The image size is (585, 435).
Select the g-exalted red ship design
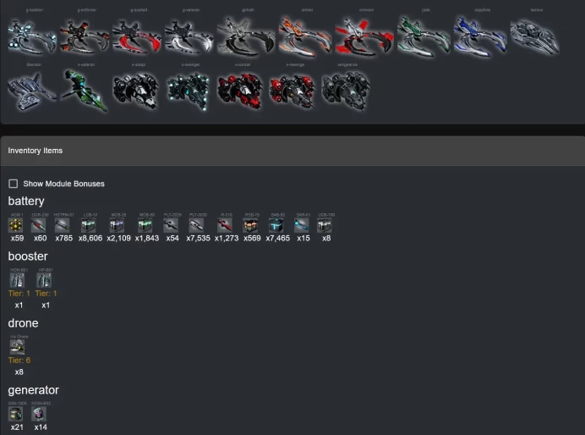137,37
